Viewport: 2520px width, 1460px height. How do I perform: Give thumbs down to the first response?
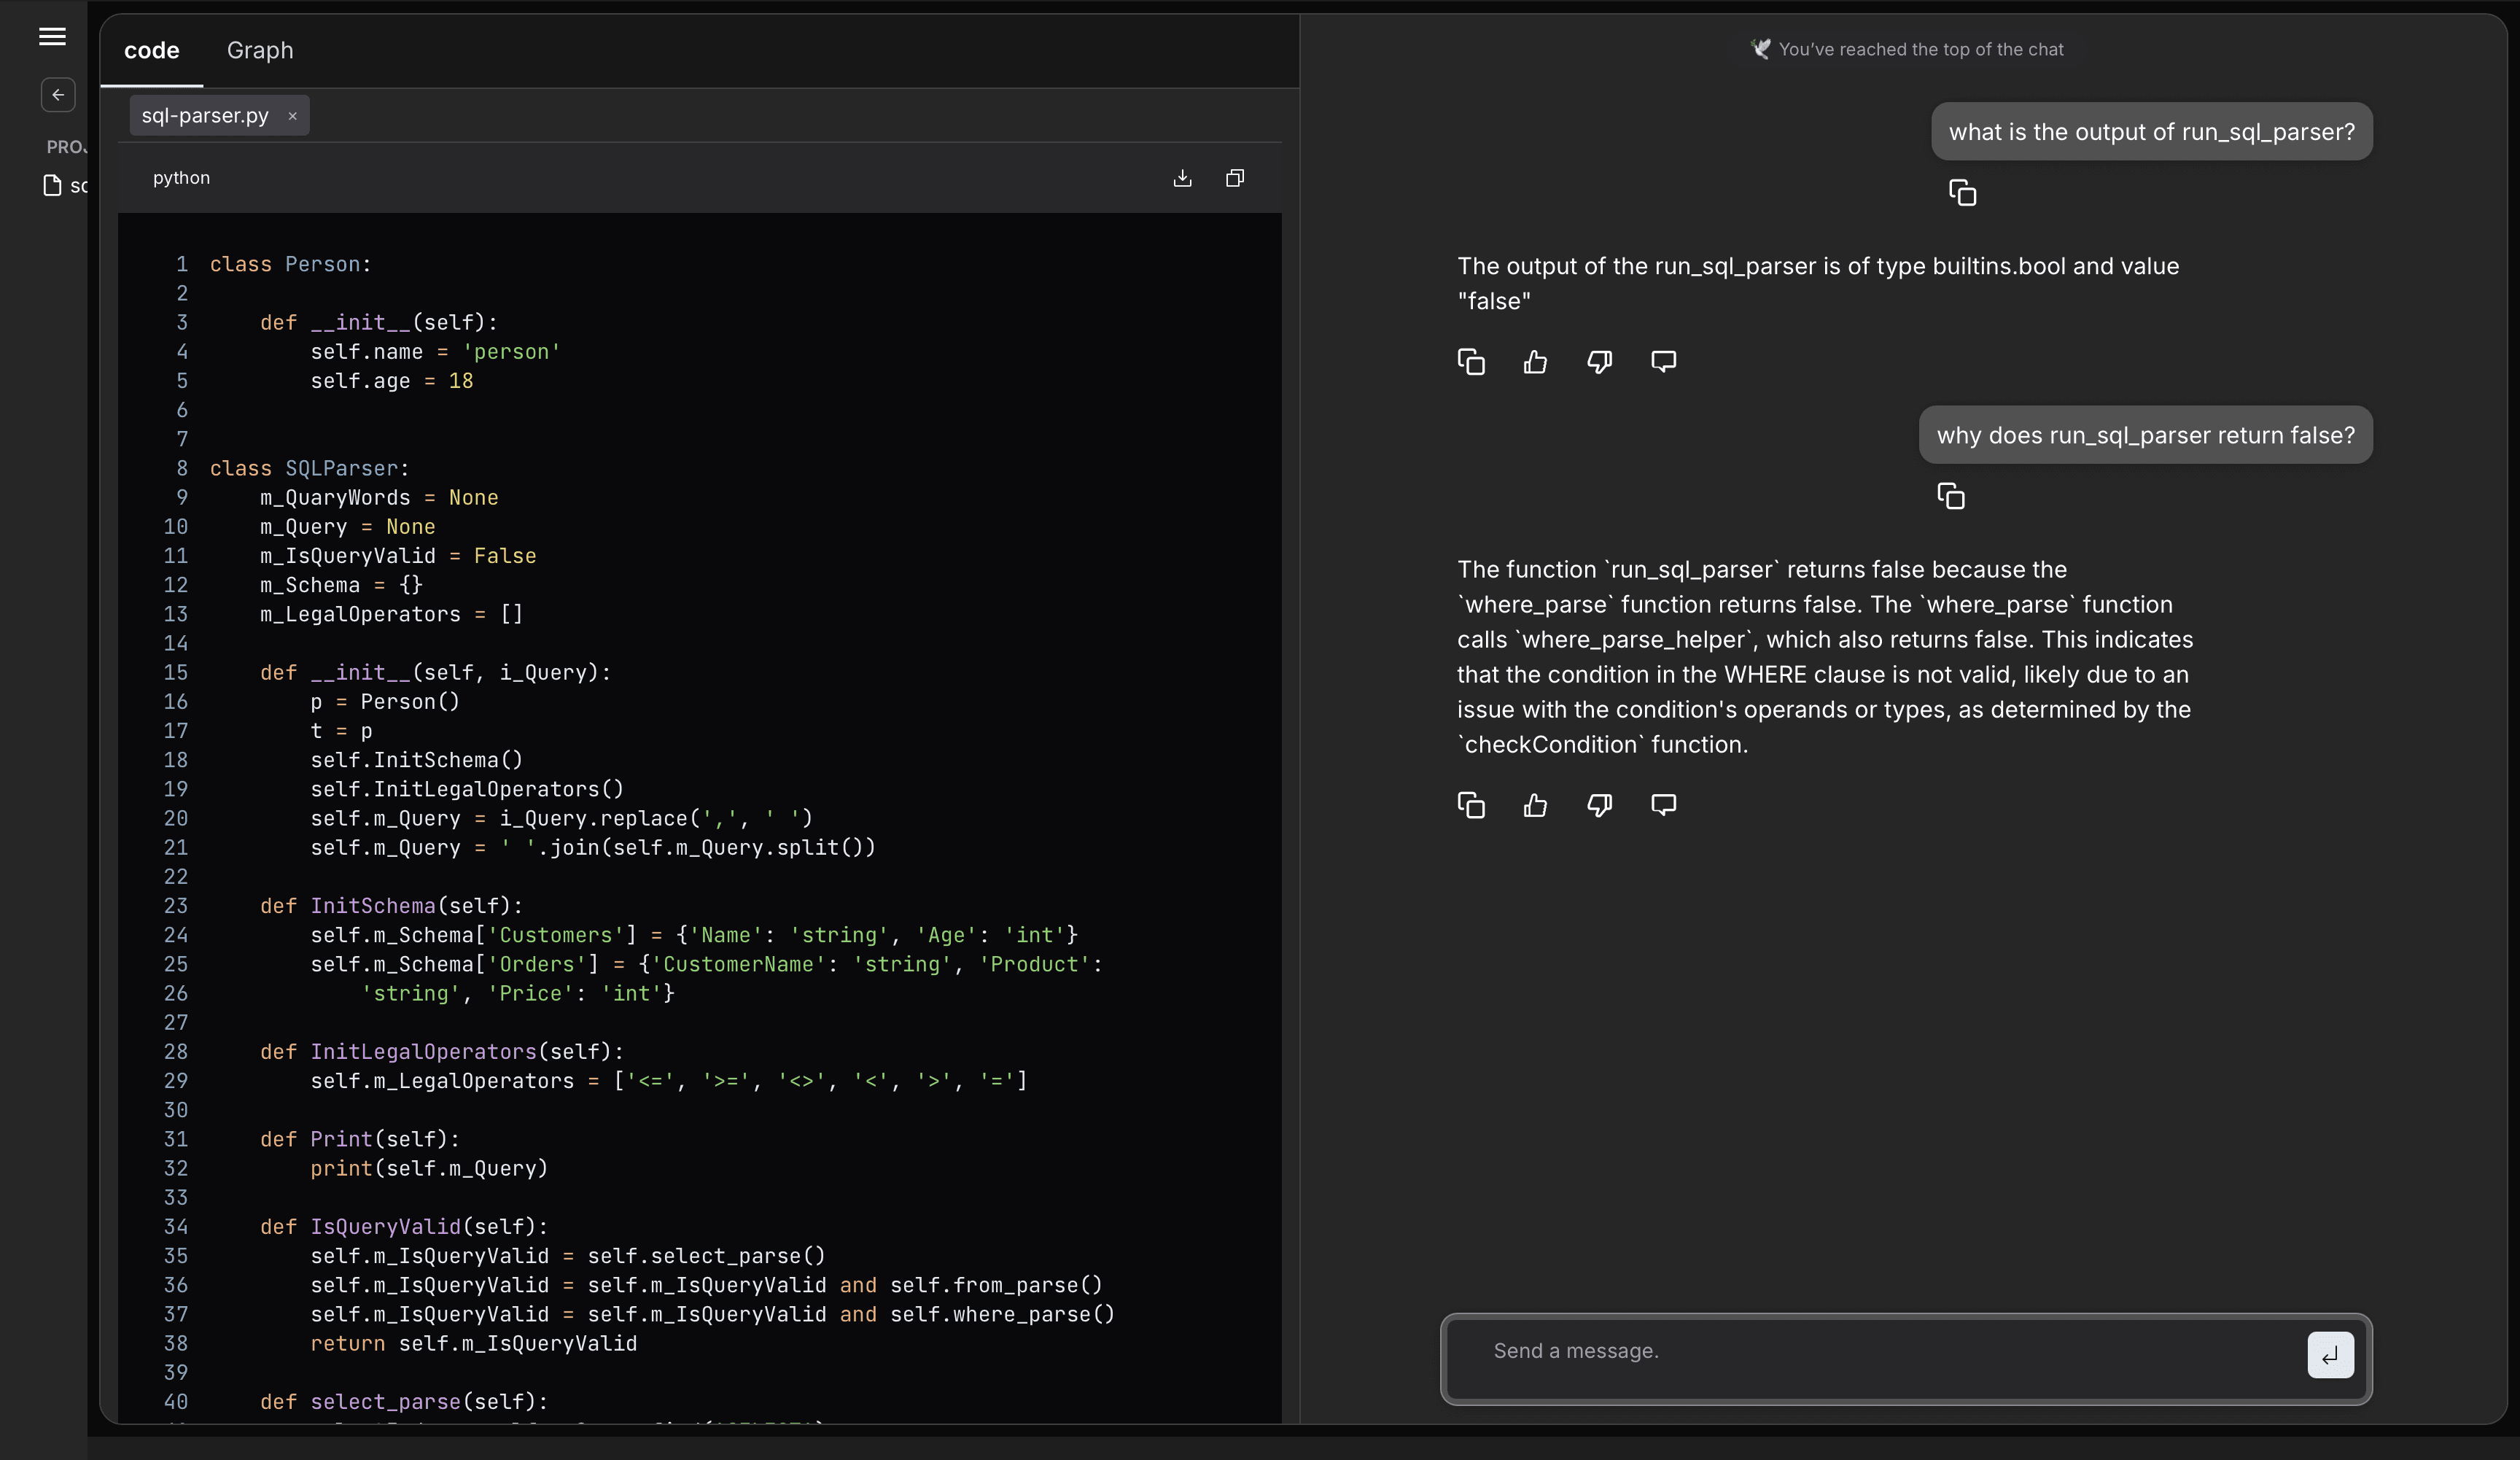[1598, 361]
